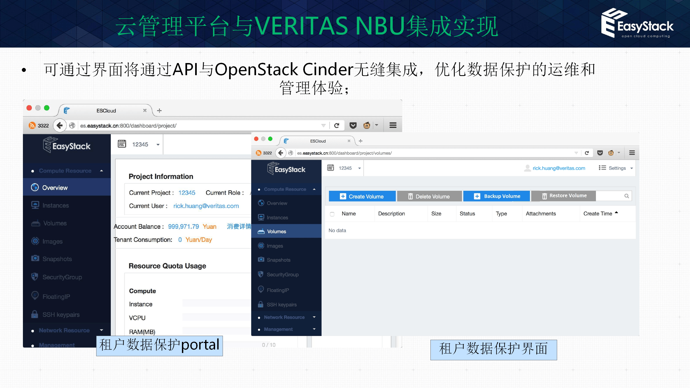The width and height of the screenshot is (690, 388).
Task: Open Instances in the left dashboard sidebar
Action: point(56,205)
